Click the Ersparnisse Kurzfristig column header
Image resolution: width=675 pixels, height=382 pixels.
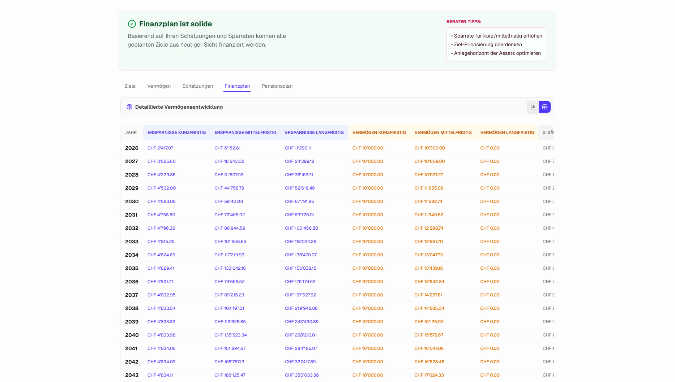176,133
